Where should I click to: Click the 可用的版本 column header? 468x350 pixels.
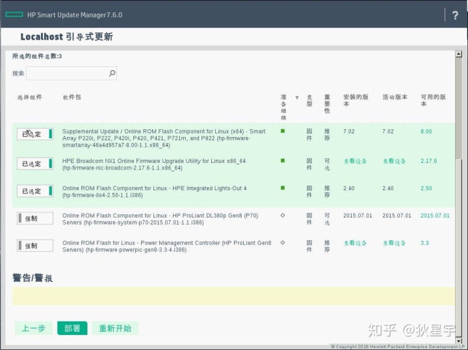[x=433, y=100]
